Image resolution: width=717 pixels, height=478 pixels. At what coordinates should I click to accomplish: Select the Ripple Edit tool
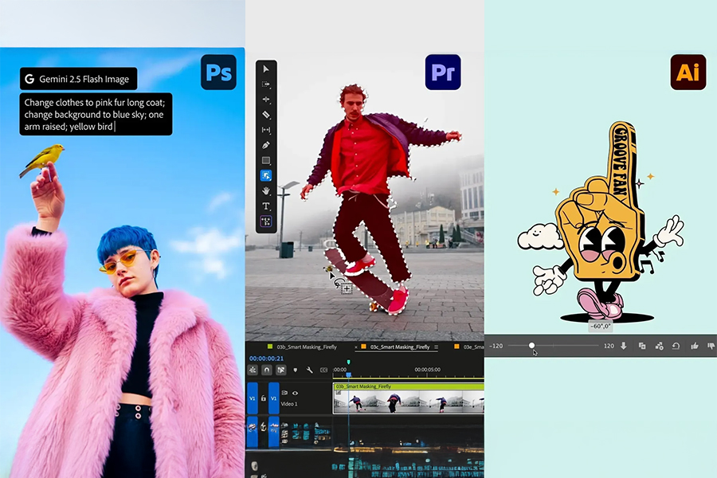266,100
